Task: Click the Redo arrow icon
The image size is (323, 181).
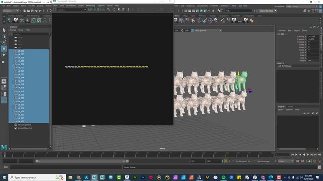Action: (40, 11)
